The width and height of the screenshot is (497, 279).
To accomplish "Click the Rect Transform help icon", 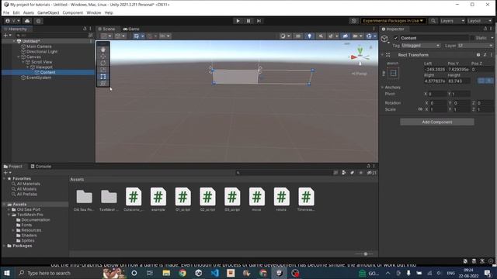I will click(x=478, y=55).
